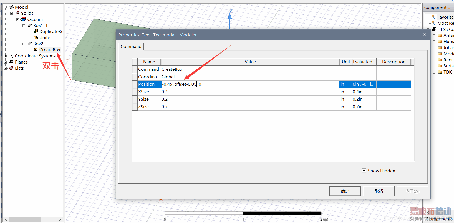Click the HFSS Co... library icon
The image size is (454, 223).
click(x=434, y=29)
